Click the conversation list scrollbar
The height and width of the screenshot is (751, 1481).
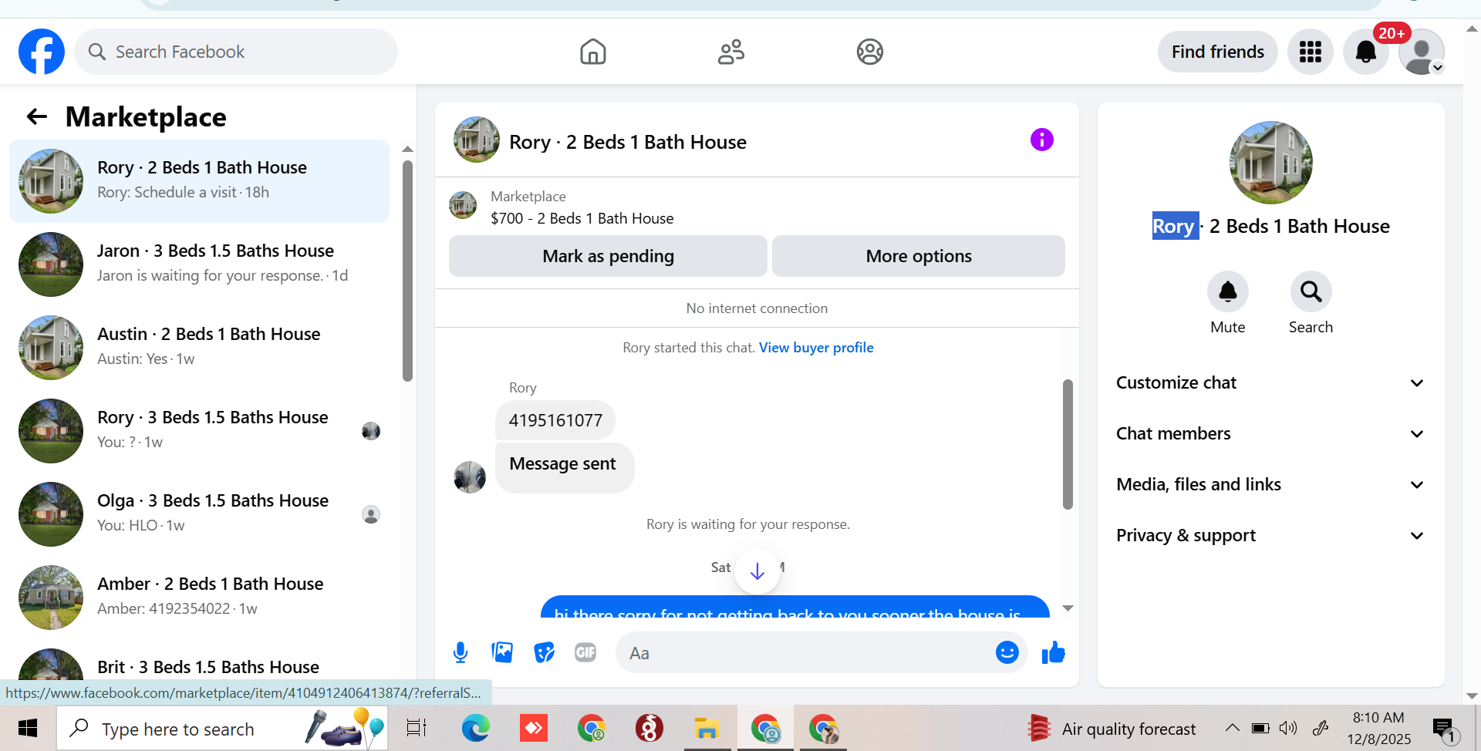407,271
